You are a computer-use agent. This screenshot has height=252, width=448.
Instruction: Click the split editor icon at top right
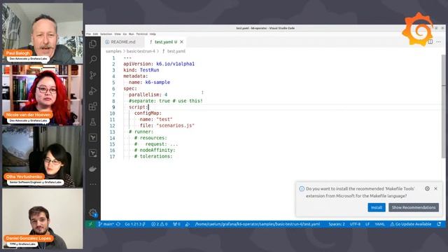[x=430, y=42]
